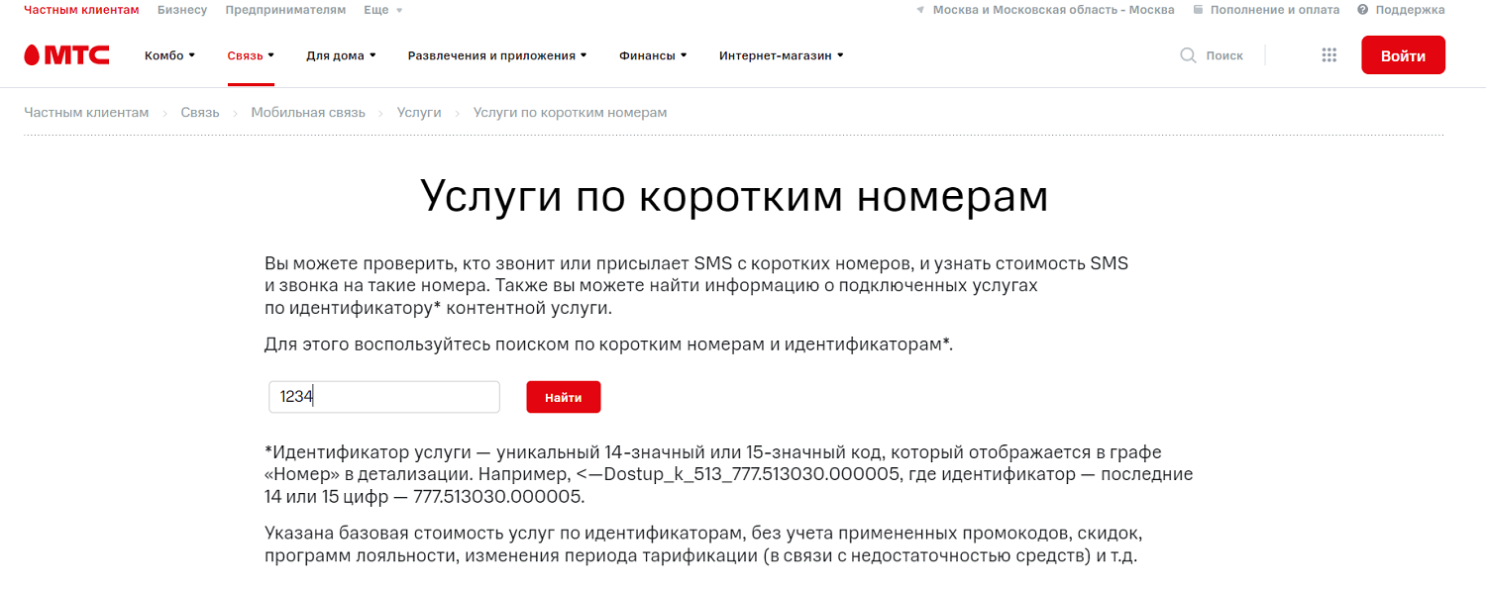Click the Поддержка question mark icon
Image resolution: width=1486 pixels, height=589 pixels.
pyautogui.click(x=1362, y=10)
